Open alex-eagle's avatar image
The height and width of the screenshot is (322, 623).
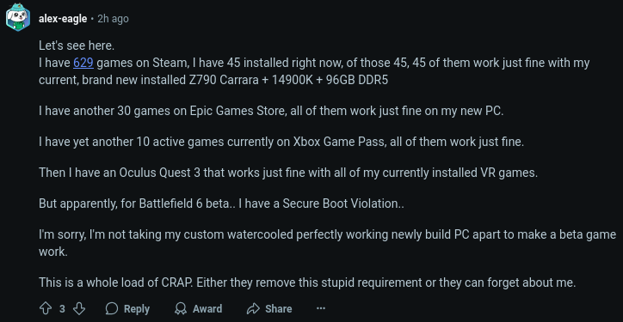click(x=18, y=17)
